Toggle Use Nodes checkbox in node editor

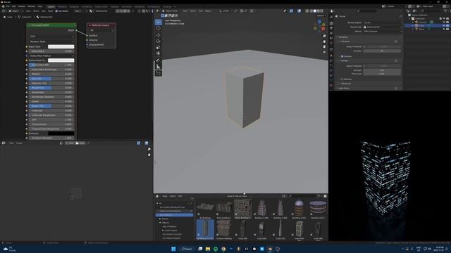56,11
